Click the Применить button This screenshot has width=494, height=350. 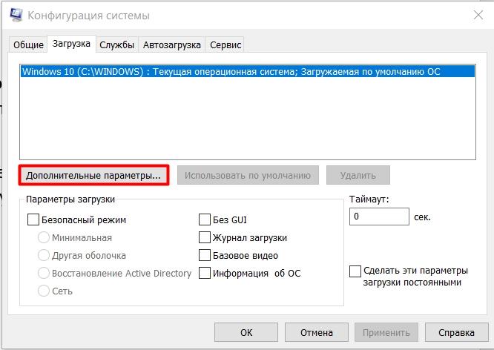(386, 332)
